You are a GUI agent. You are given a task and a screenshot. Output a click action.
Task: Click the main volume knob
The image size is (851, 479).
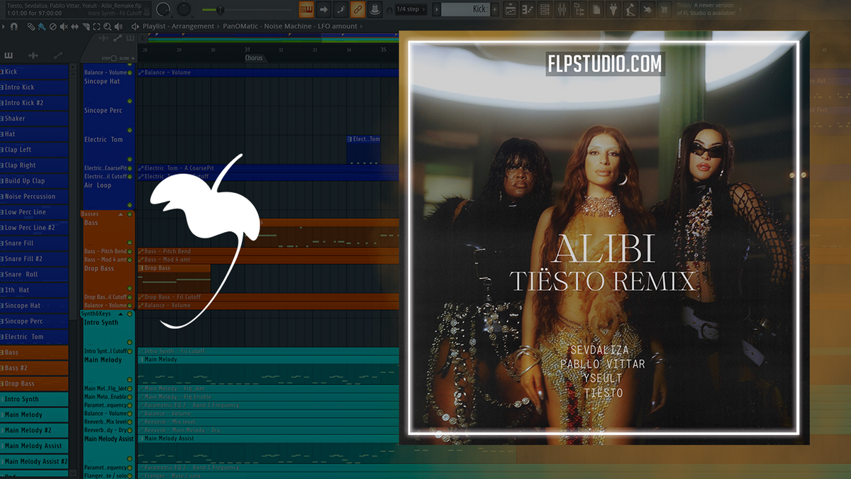[162, 10]
